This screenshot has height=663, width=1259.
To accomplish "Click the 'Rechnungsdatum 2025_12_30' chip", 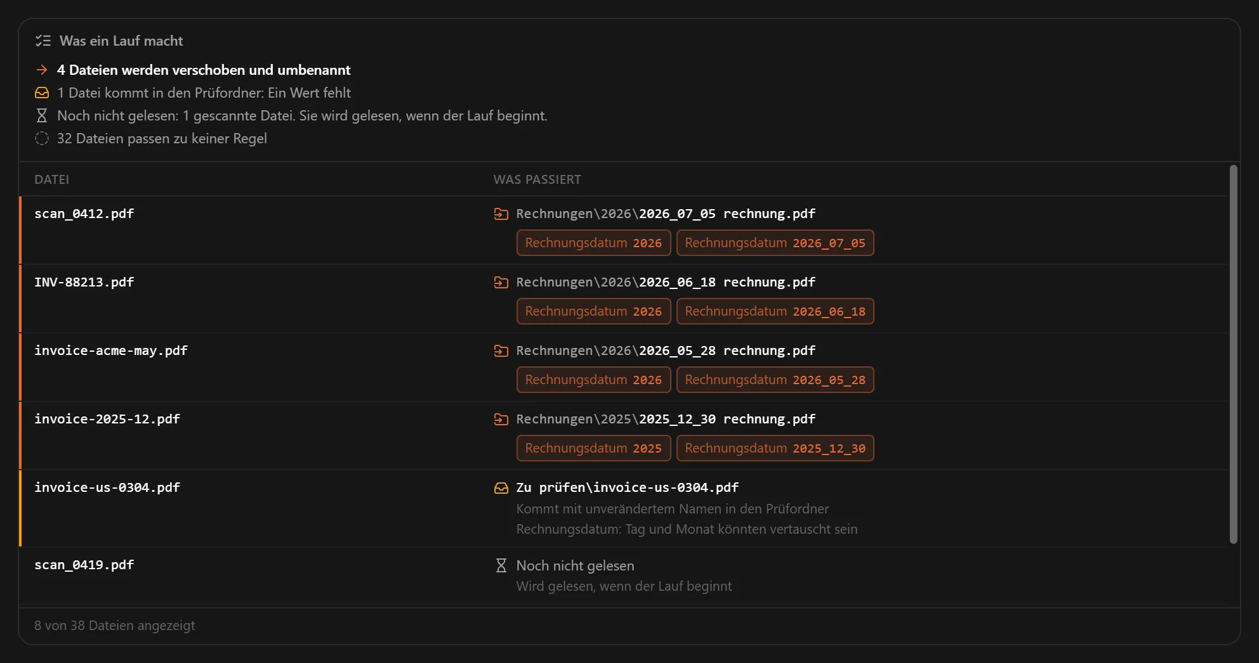I will (775, 448).
